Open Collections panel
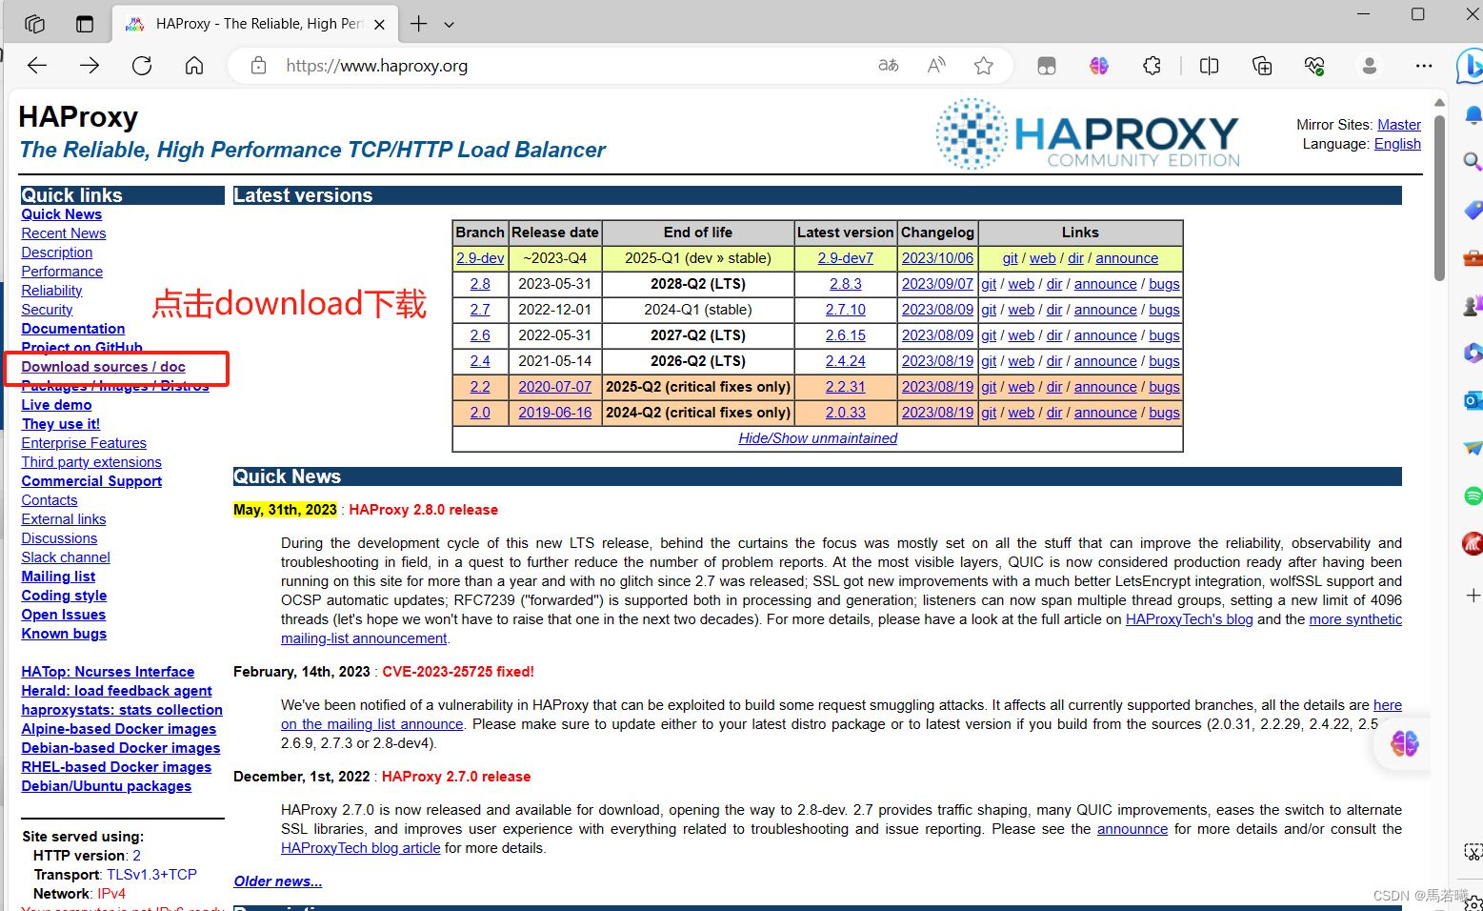 (x=1262, y=66)
